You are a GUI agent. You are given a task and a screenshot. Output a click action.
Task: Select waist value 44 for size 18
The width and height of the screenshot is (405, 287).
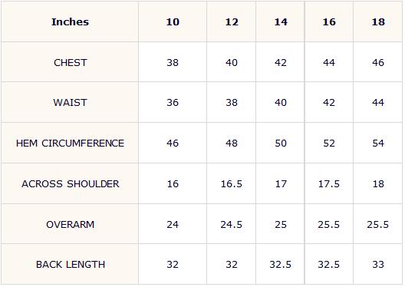coord(378,103)
